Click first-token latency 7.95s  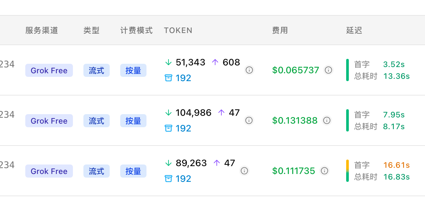click(394, 115)
